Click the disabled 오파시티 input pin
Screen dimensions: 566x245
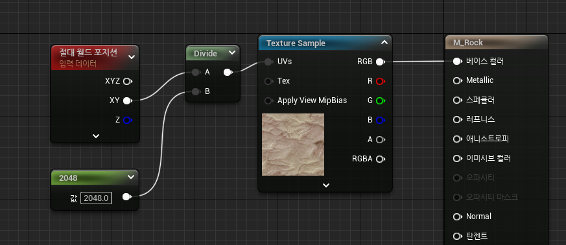tap(457, 178)
